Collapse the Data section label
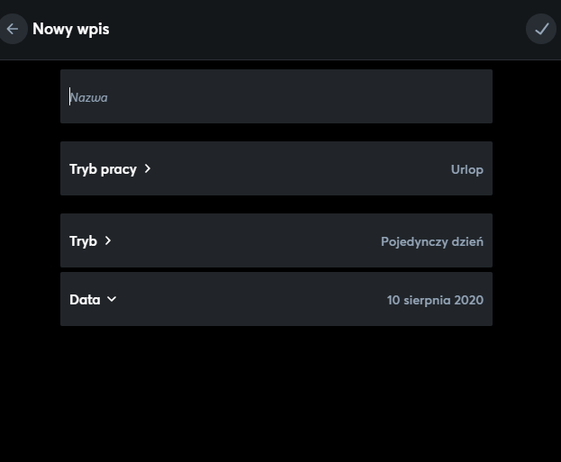Viewport: 561px width, 462px height. (85, 300)
